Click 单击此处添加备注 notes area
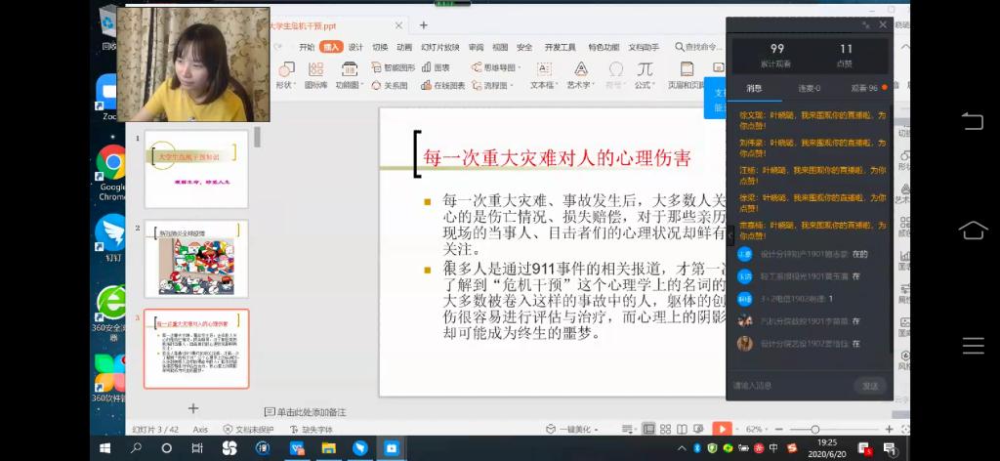This screenshot has width=1000, height=461. [311, 412]
